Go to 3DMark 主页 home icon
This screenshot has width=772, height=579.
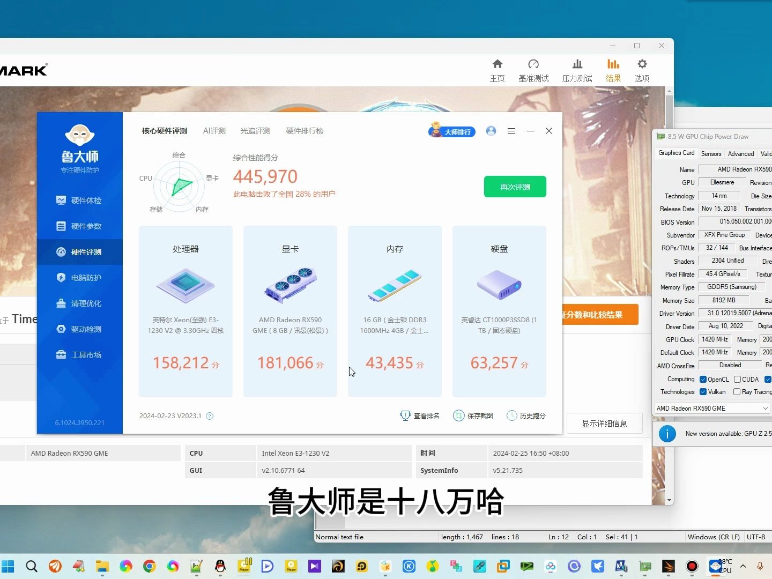point(498,64)
